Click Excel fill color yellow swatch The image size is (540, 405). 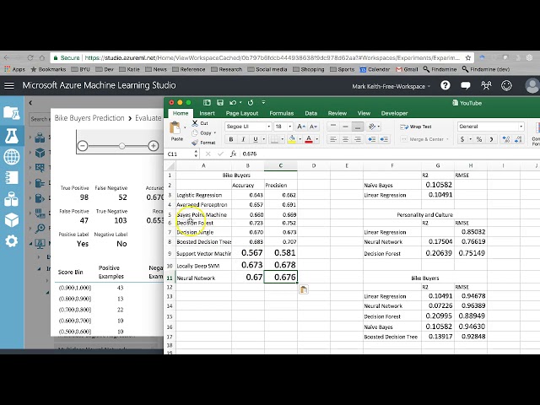(292, 139)
